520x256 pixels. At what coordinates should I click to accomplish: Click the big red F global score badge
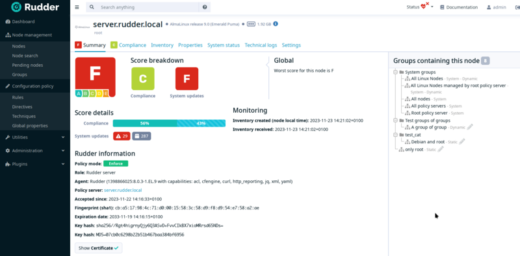pos(95,77)
